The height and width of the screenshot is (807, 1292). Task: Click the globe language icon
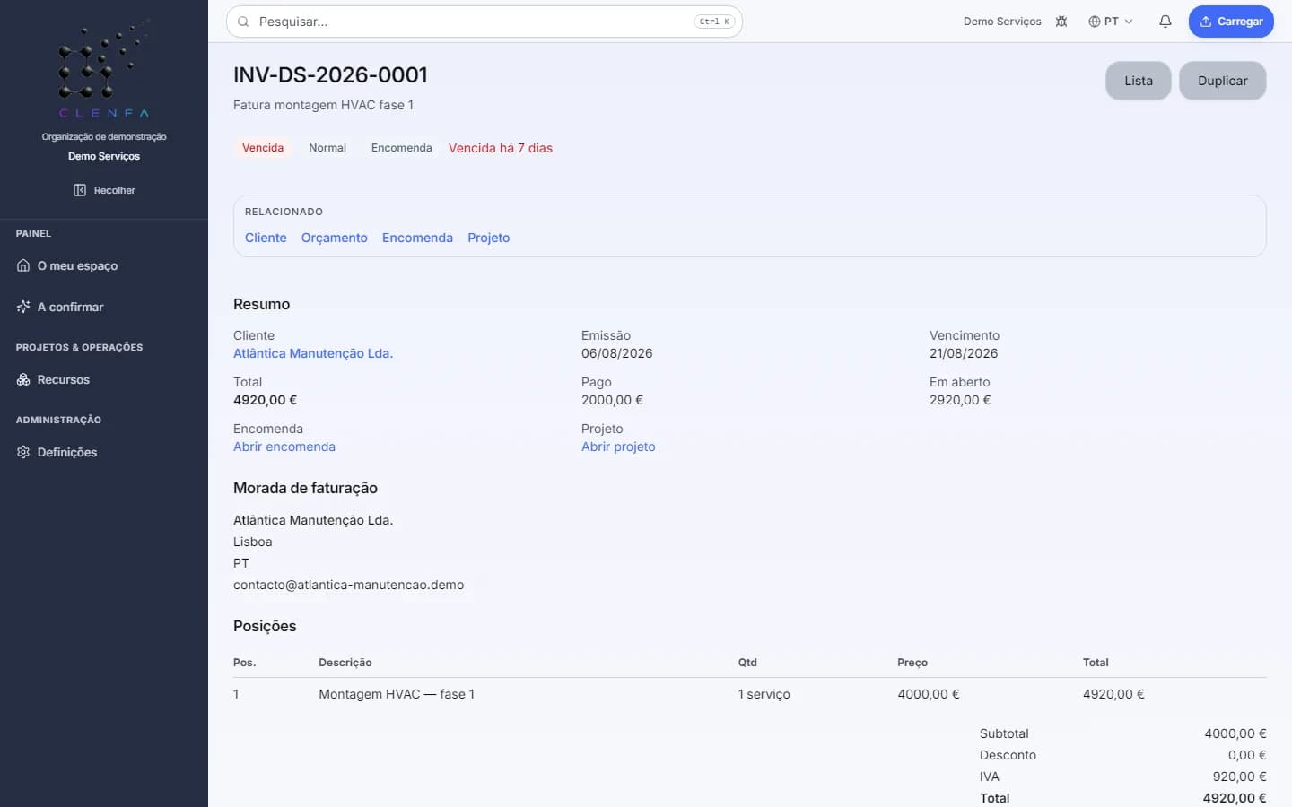point(1094,22)
